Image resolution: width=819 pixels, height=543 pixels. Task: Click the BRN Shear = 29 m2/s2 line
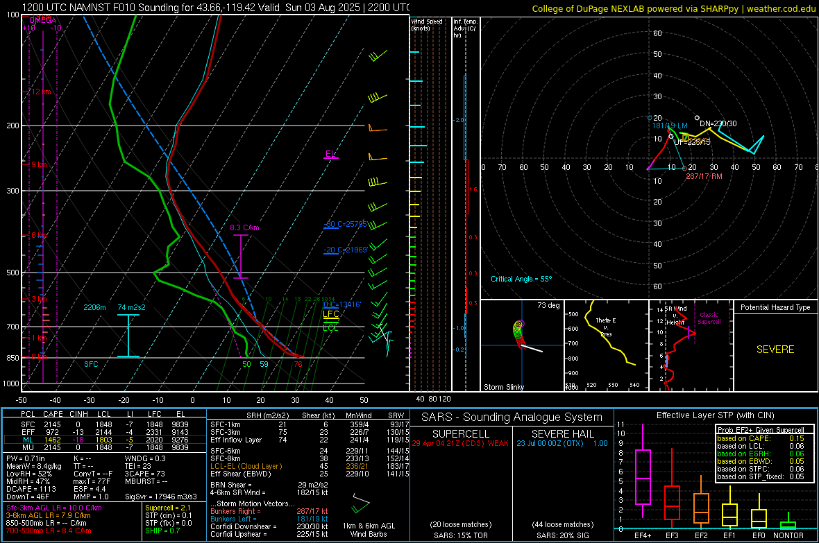[269, 485]
